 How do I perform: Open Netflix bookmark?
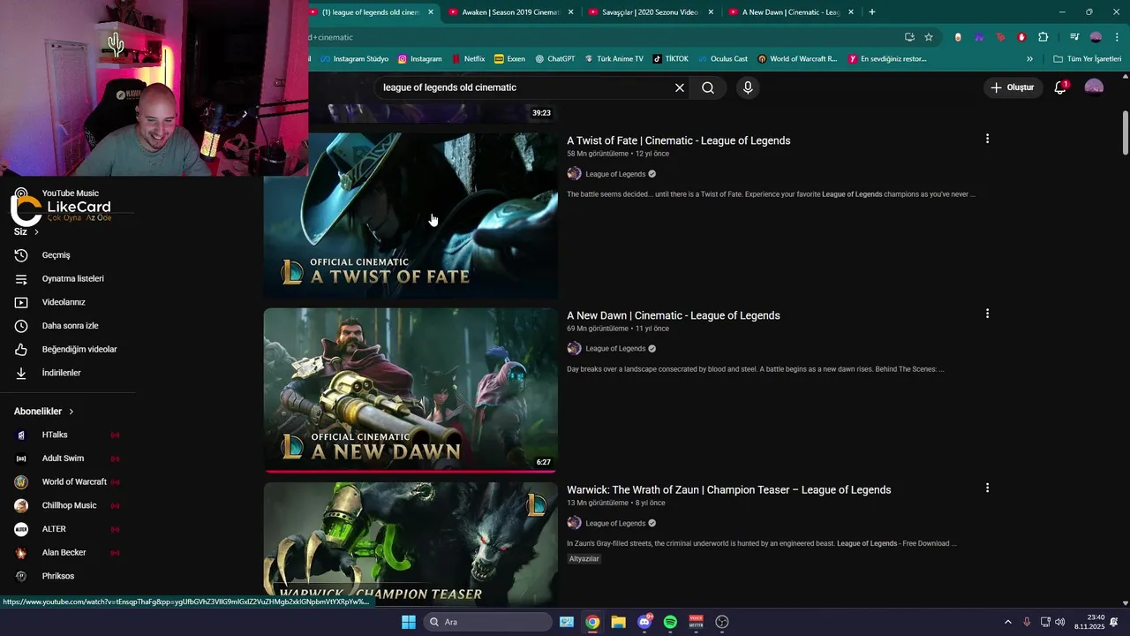[468, 59]
